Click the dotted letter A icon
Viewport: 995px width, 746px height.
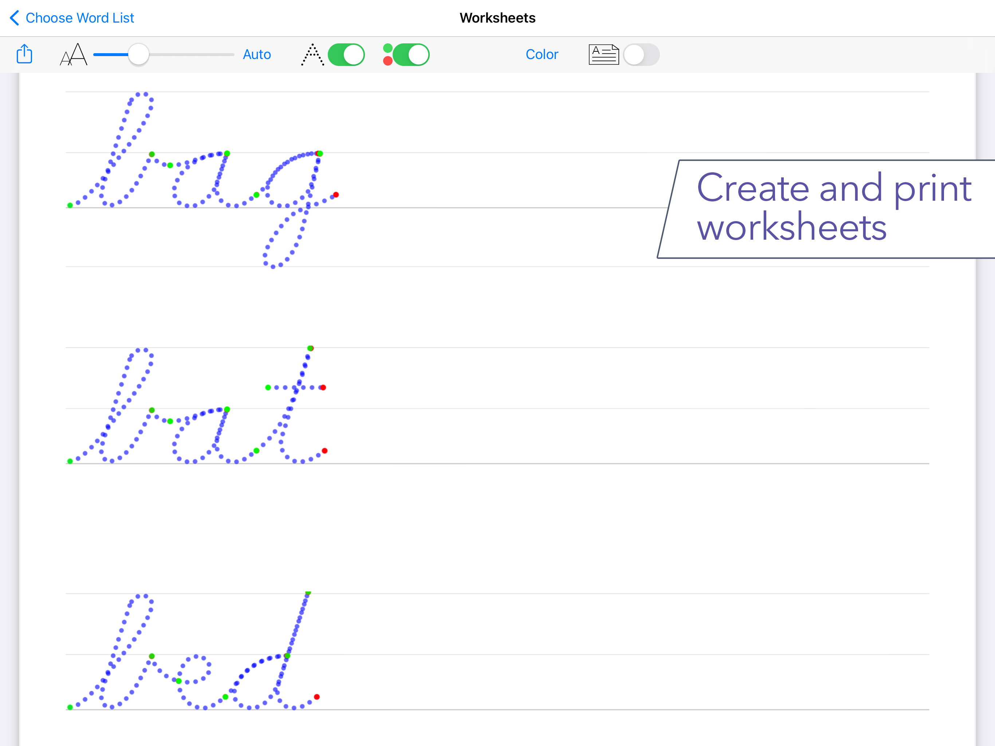point(312,55)
